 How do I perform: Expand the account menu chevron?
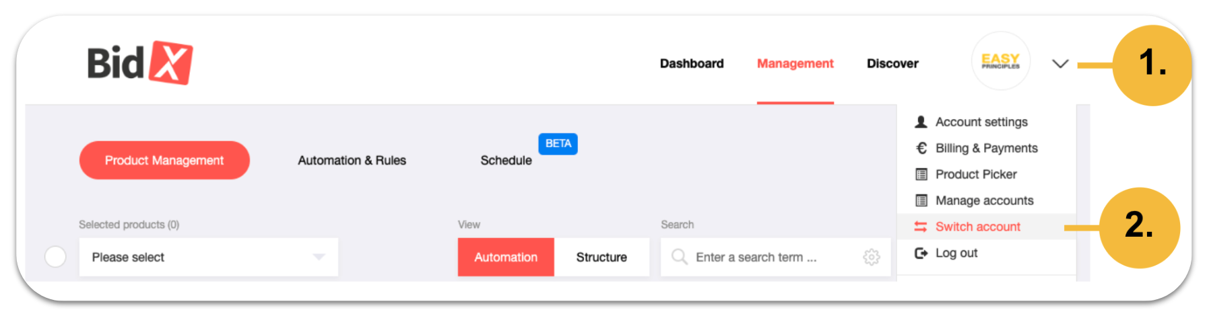[x=1060, y=64]
